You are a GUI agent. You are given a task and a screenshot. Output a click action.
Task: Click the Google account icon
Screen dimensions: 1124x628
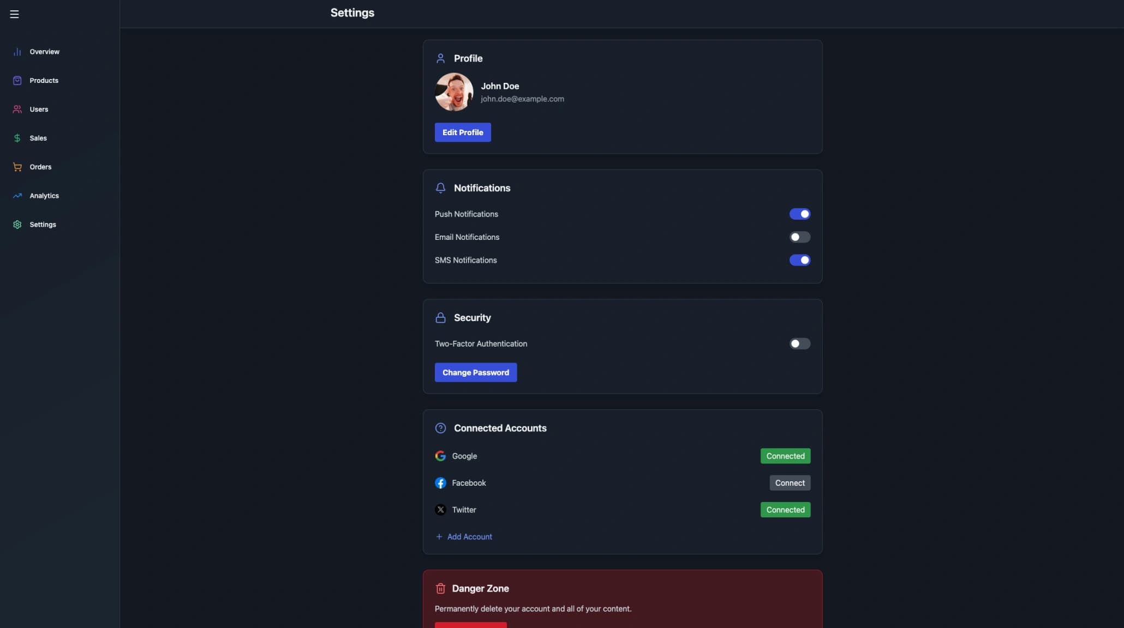440,456
